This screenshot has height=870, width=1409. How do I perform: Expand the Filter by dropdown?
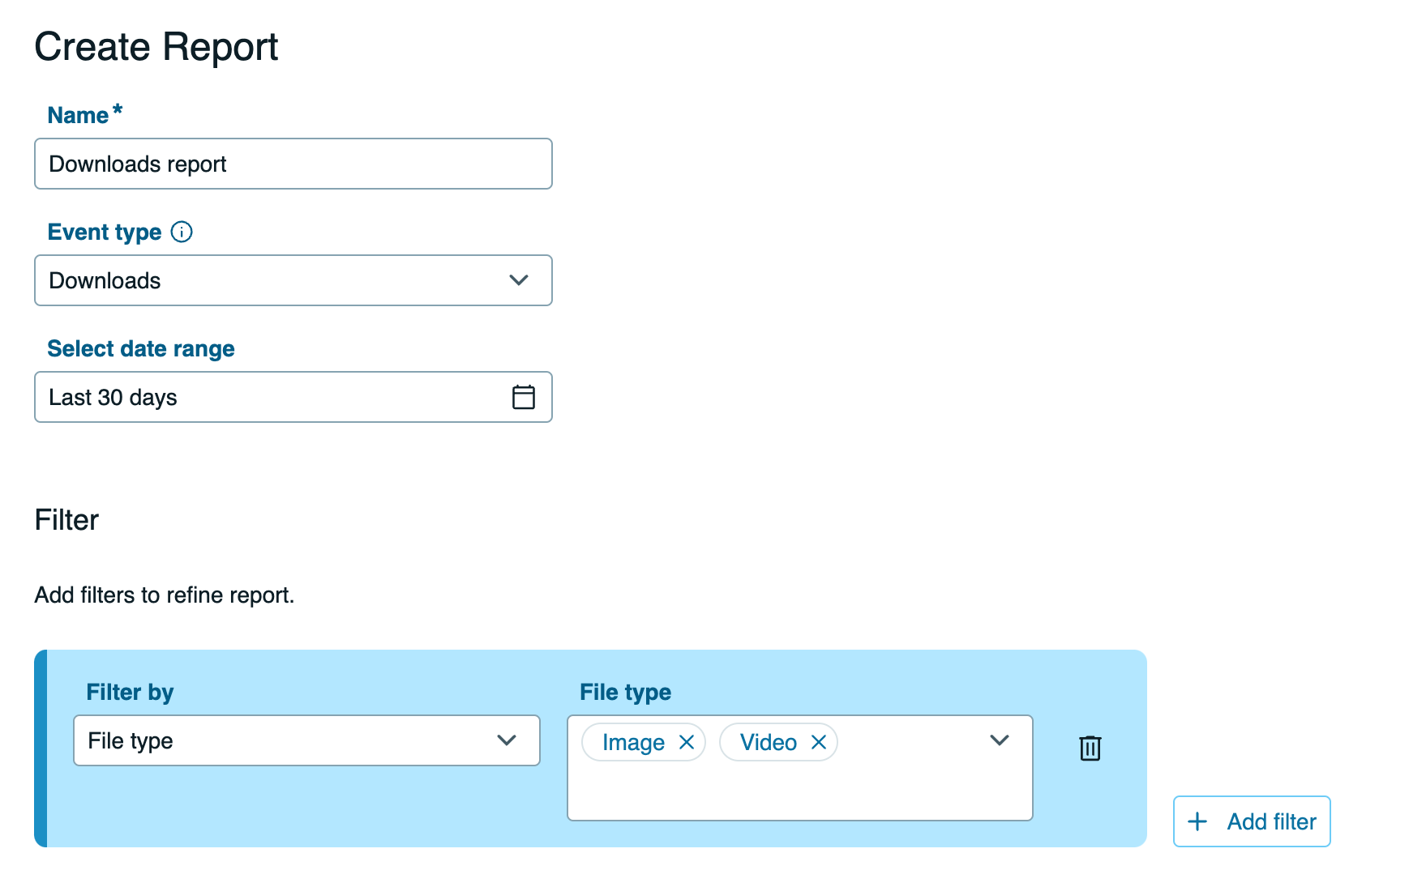[306, 740]
